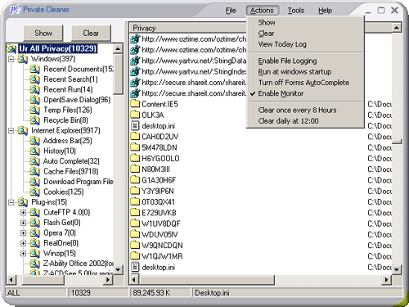Click the Recent Run(14) magnifier icon
Screen dimensions: 409x307
coord(35,89)
